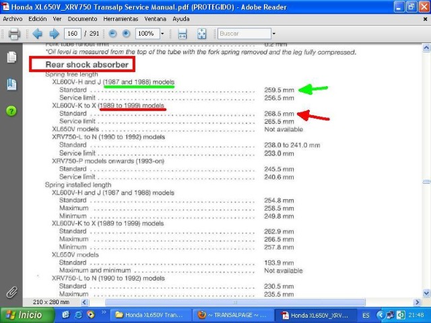Image resolution: width=431 pixels, height=323 pixels.
Task: Go to next page arrow
Action: (55, 33)
